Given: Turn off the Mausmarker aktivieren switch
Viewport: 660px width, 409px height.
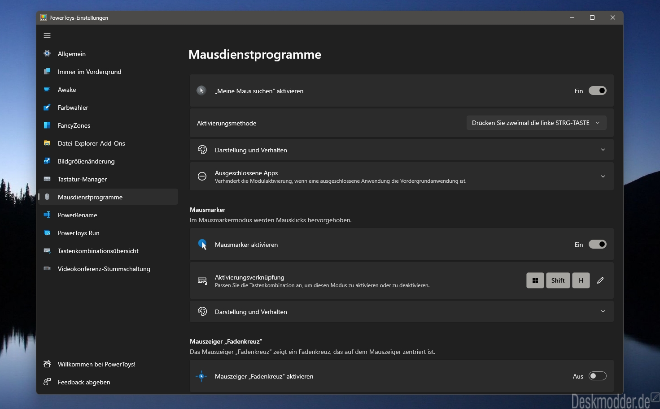Looking at the screenshot, I should [597, 244].
